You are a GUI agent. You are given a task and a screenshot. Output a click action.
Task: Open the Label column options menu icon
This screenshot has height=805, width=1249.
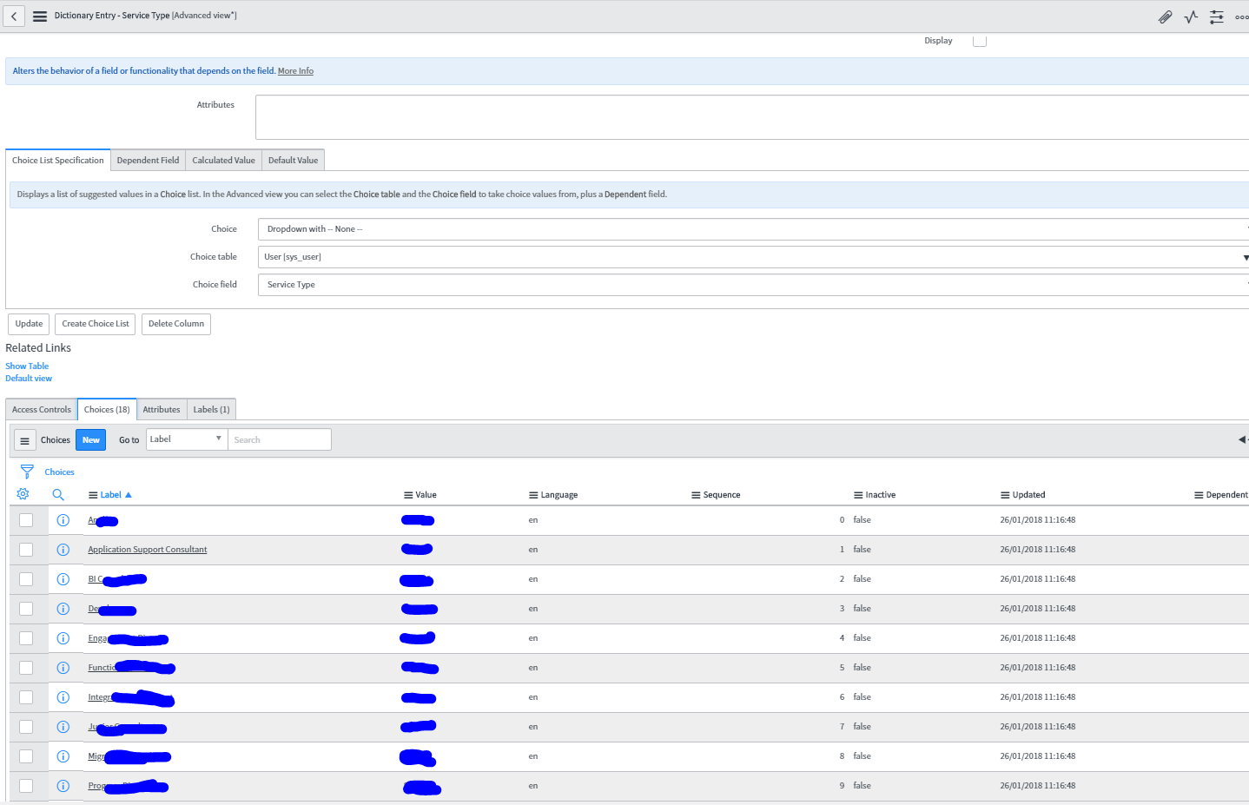coord(93,495)
